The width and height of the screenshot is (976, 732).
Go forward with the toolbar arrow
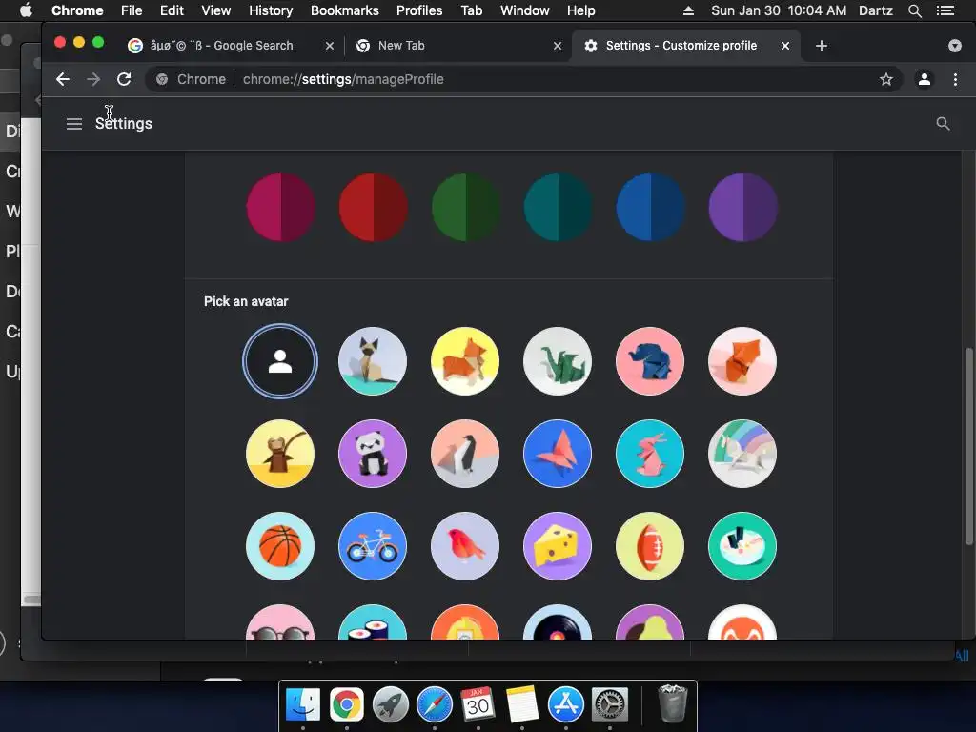click(93, 79)
